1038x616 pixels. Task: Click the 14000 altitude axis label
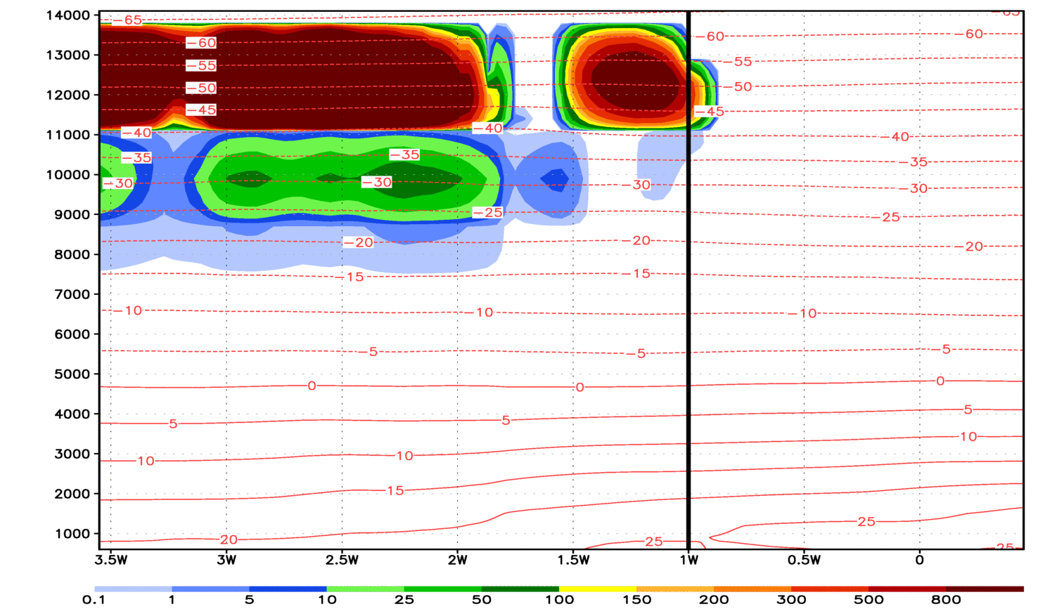(x=68, y=15)
